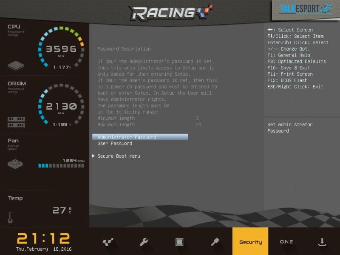The width and height of the screenshot is (340, 255).
Task: Switch to the O.N.E tab
Action: click(x=286, y=242)
